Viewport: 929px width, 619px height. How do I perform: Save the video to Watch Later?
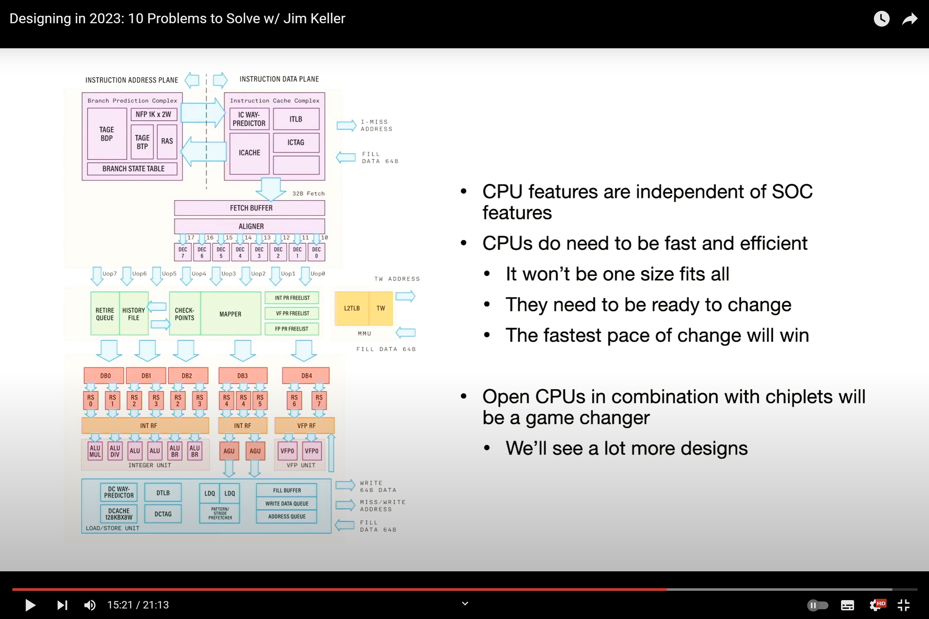pos(881,18)
